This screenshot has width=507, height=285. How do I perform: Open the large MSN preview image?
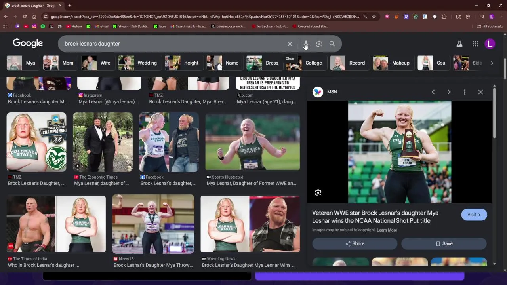click(x=400, y=152)
